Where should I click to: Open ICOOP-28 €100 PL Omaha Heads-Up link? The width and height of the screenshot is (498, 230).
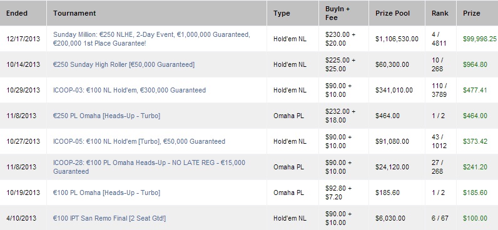click(x=149, y=167)
